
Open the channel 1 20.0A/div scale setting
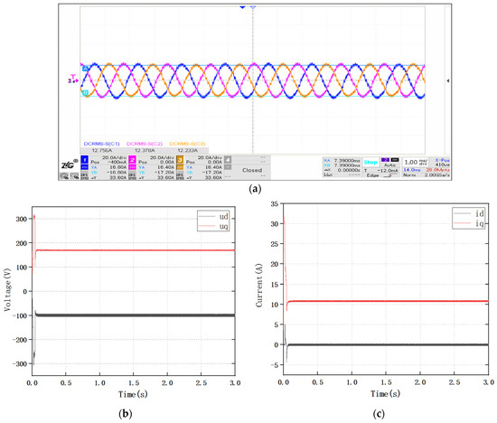tap(114, 157)
